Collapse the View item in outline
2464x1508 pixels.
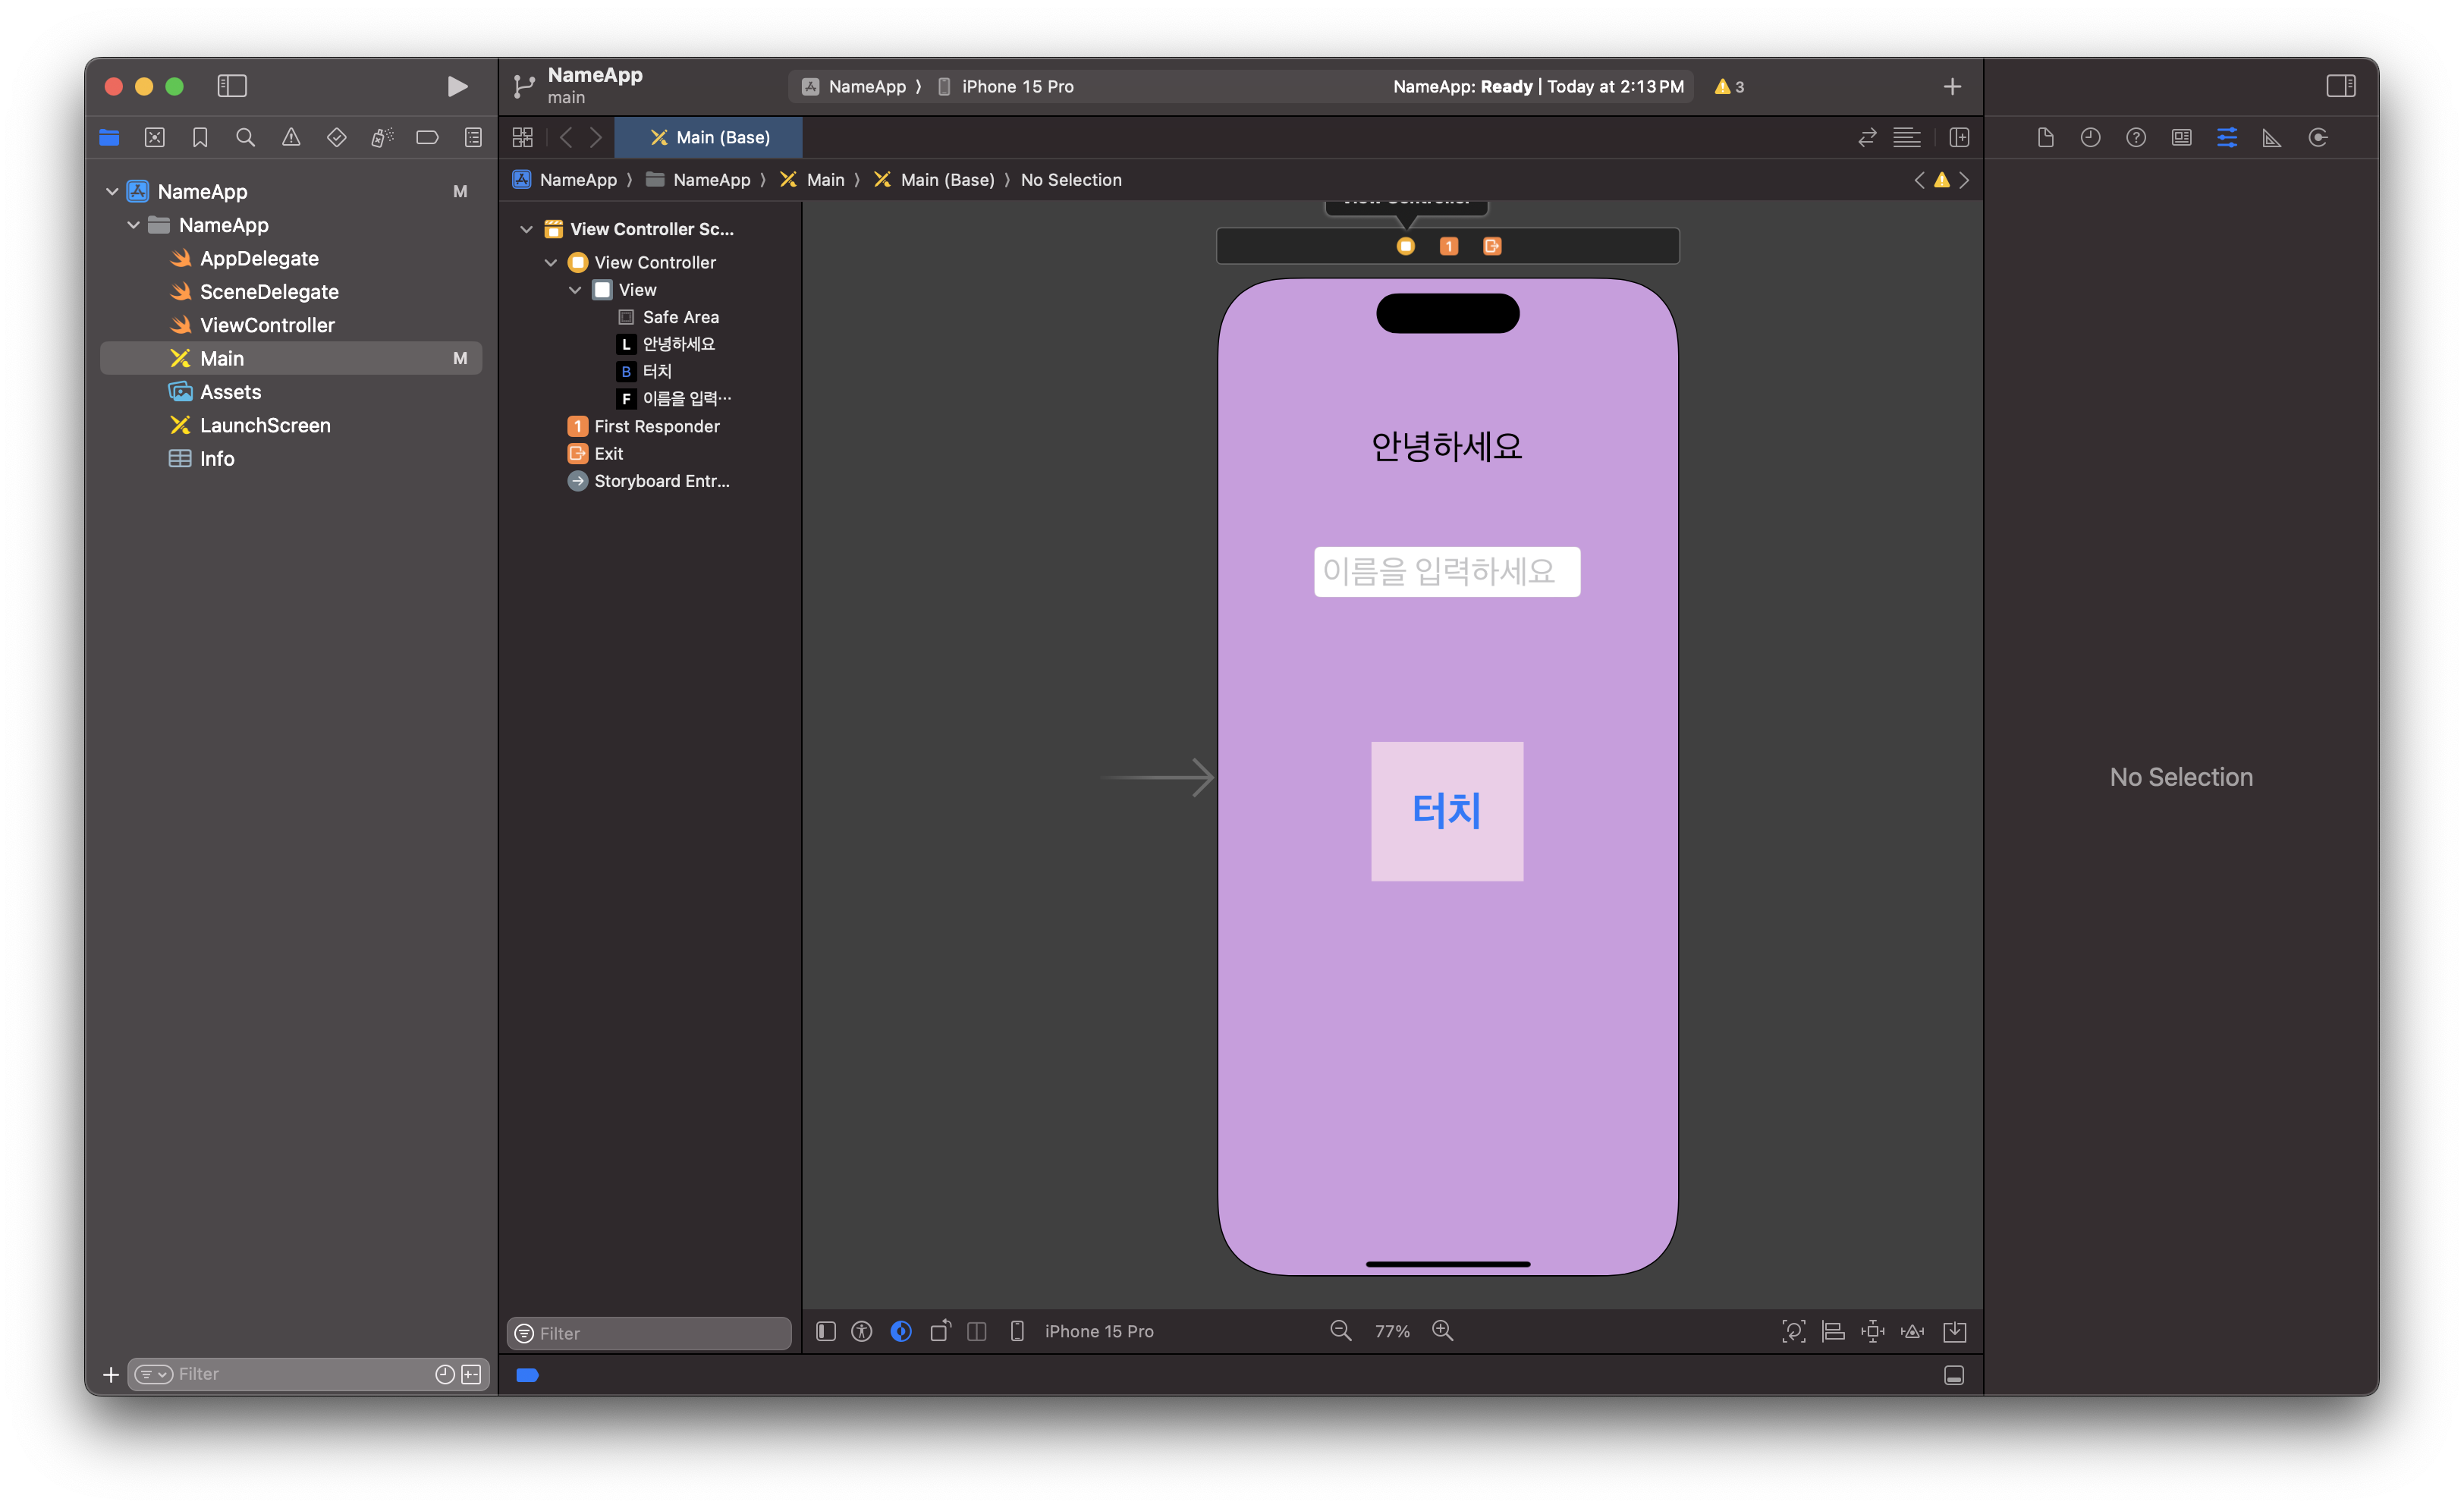point(575,290)
